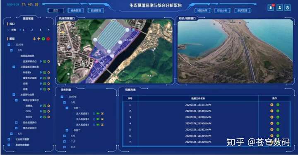This screenshot has width=298, height=155.
Task: Select 任务二 in task list
Action: click(x=77, y=131)
